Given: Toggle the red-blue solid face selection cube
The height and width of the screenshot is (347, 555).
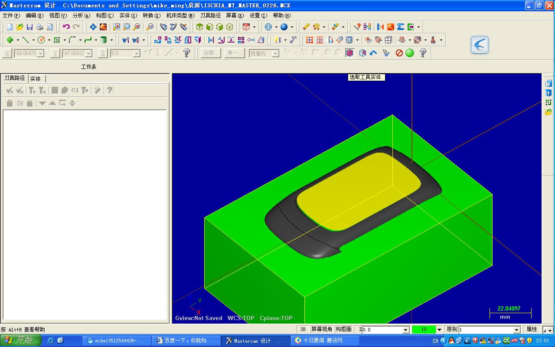Looking at the screenshot, I should (x=350, y=53).
